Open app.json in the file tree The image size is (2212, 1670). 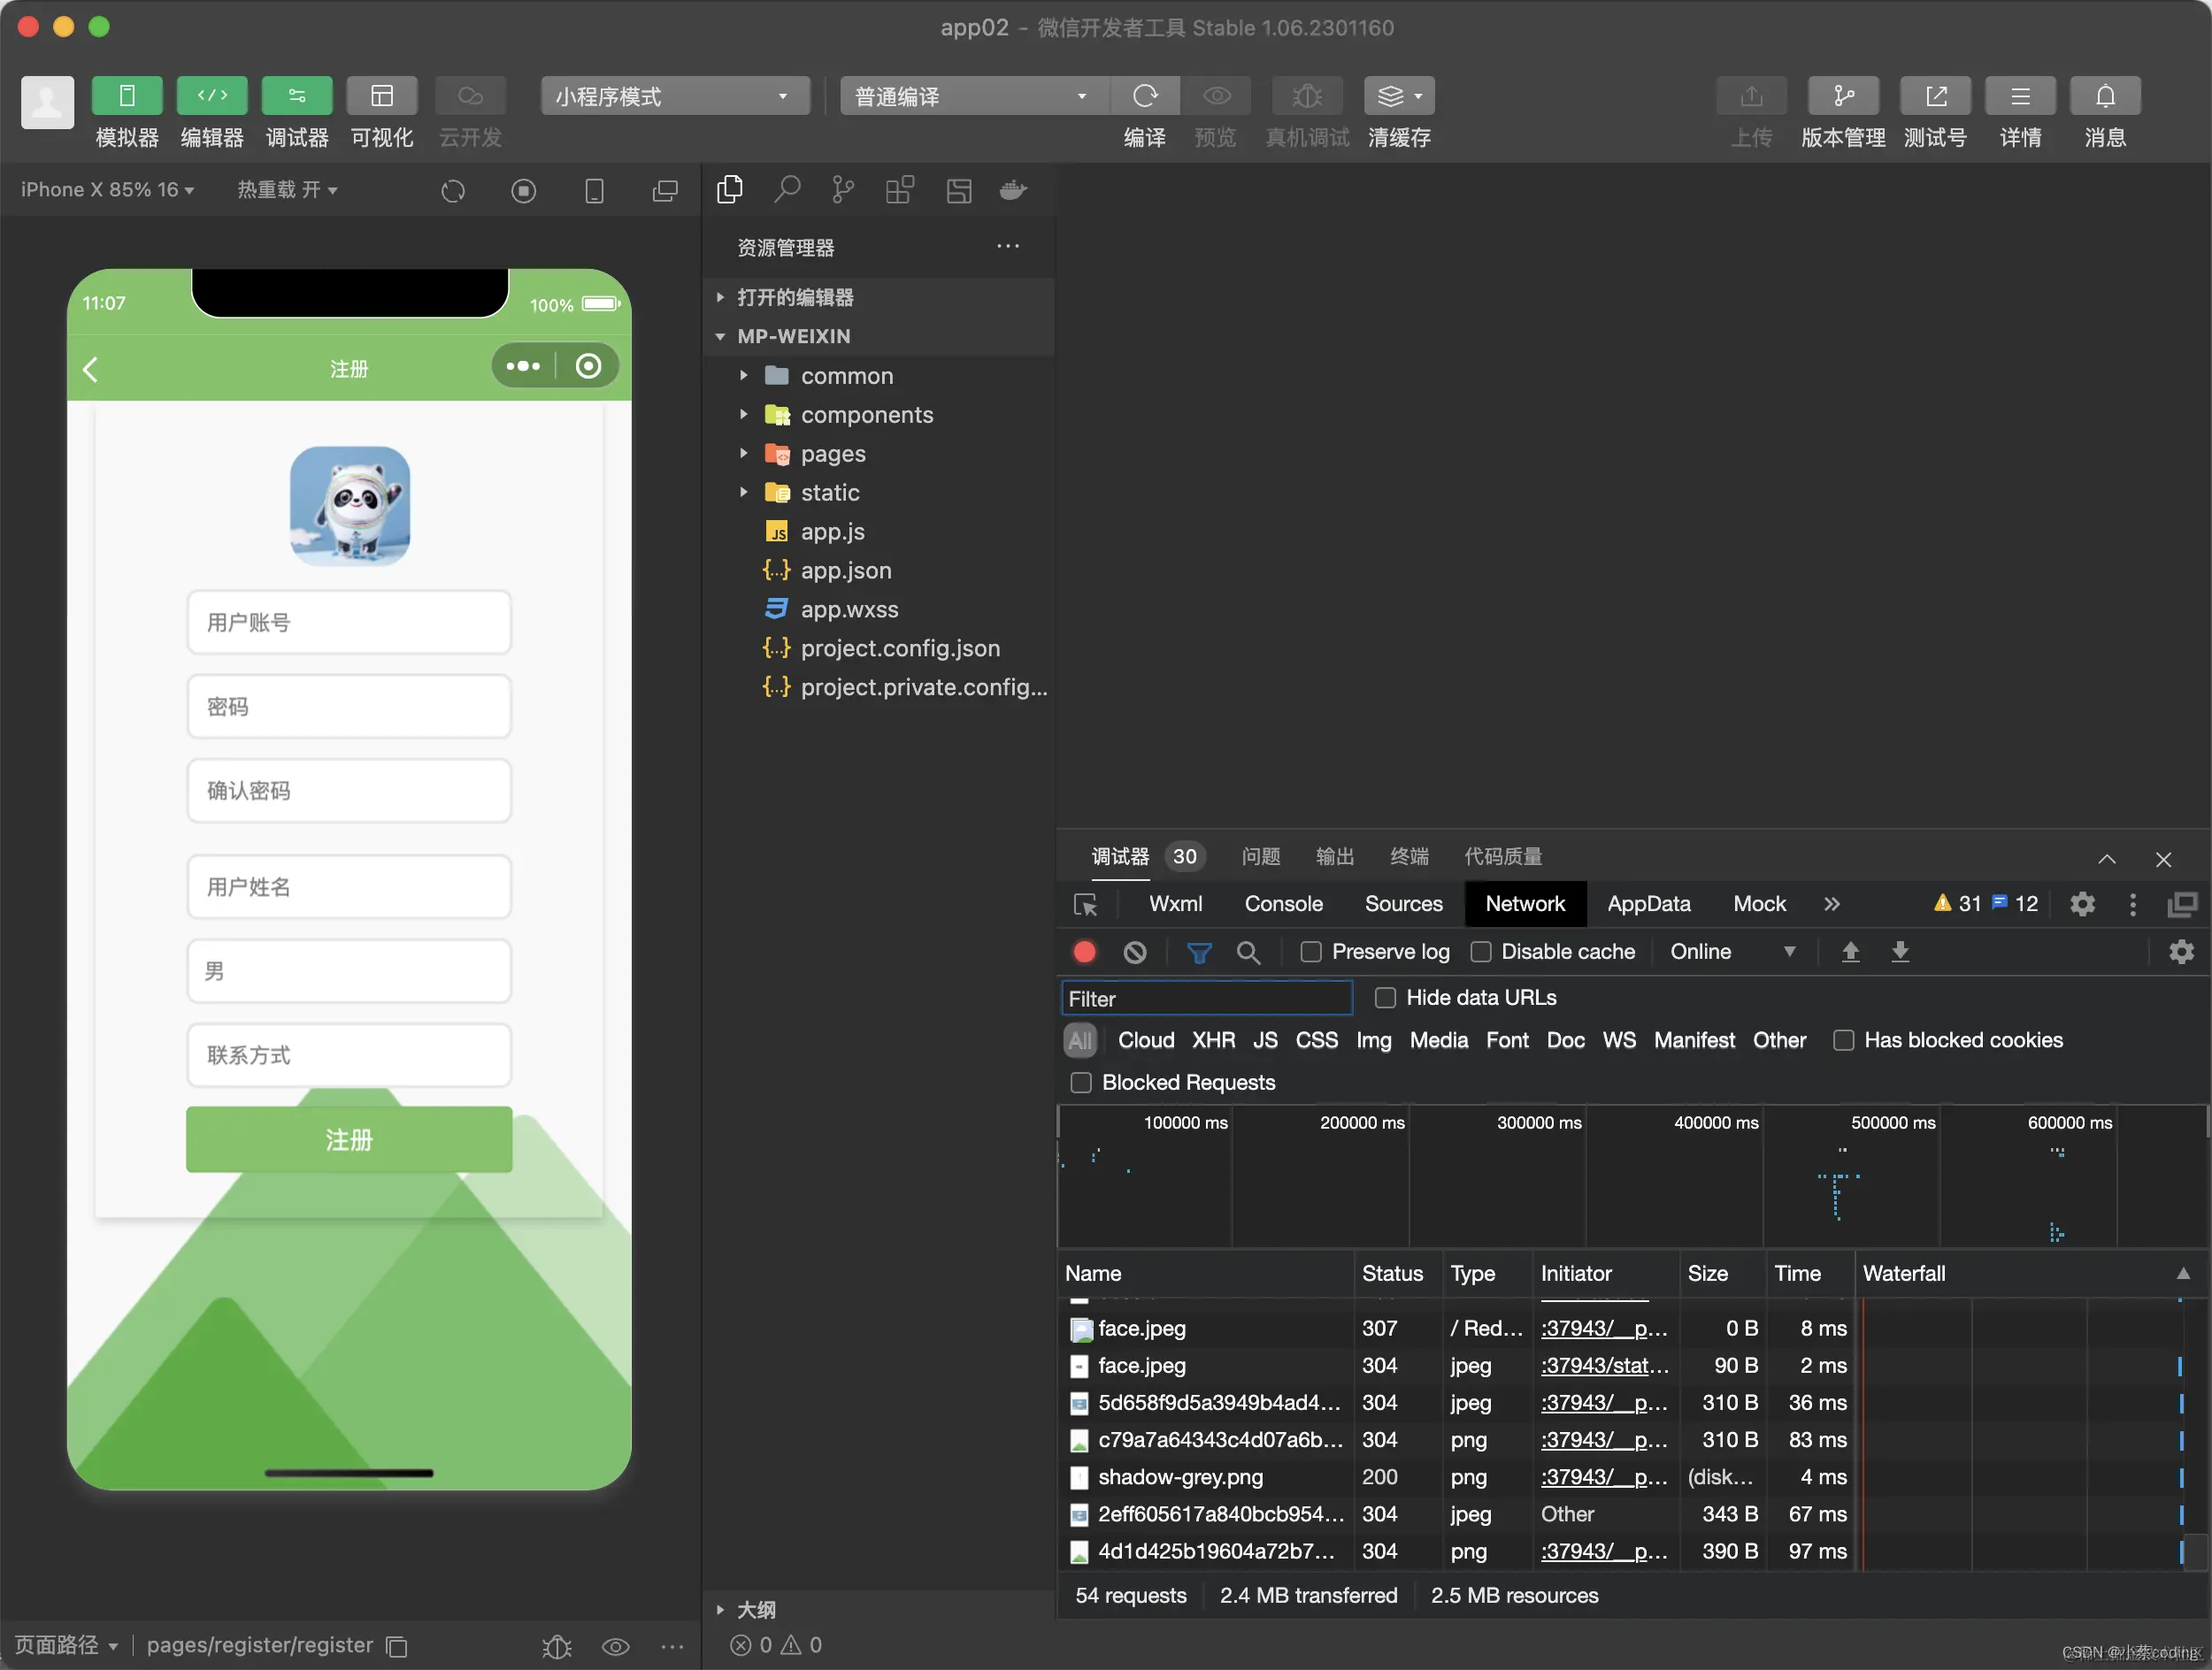tap(845, 571)
